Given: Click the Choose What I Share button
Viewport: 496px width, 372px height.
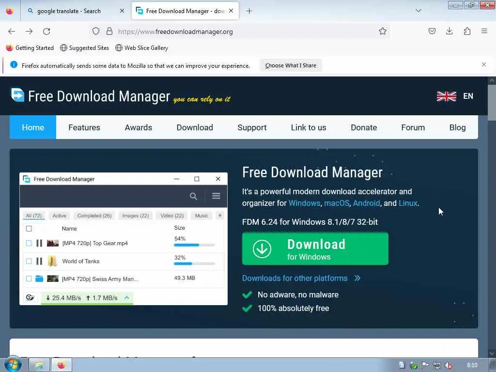Looking at the screenshot, I should [x=291, y=65].
